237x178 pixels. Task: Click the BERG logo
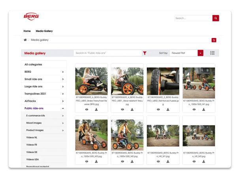tap(31, 16)
